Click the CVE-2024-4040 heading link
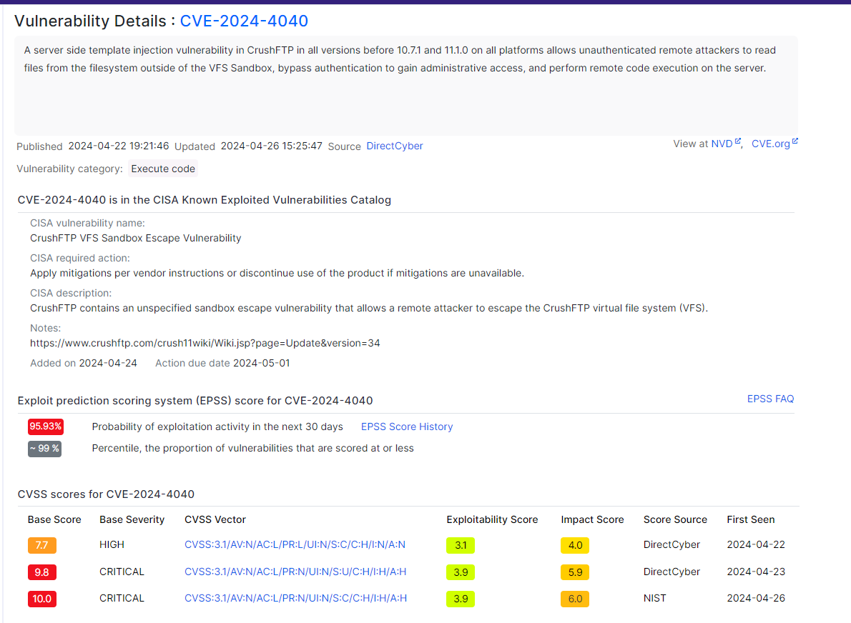This screenshot has width=851, height=623. click(x=244, y=21)
